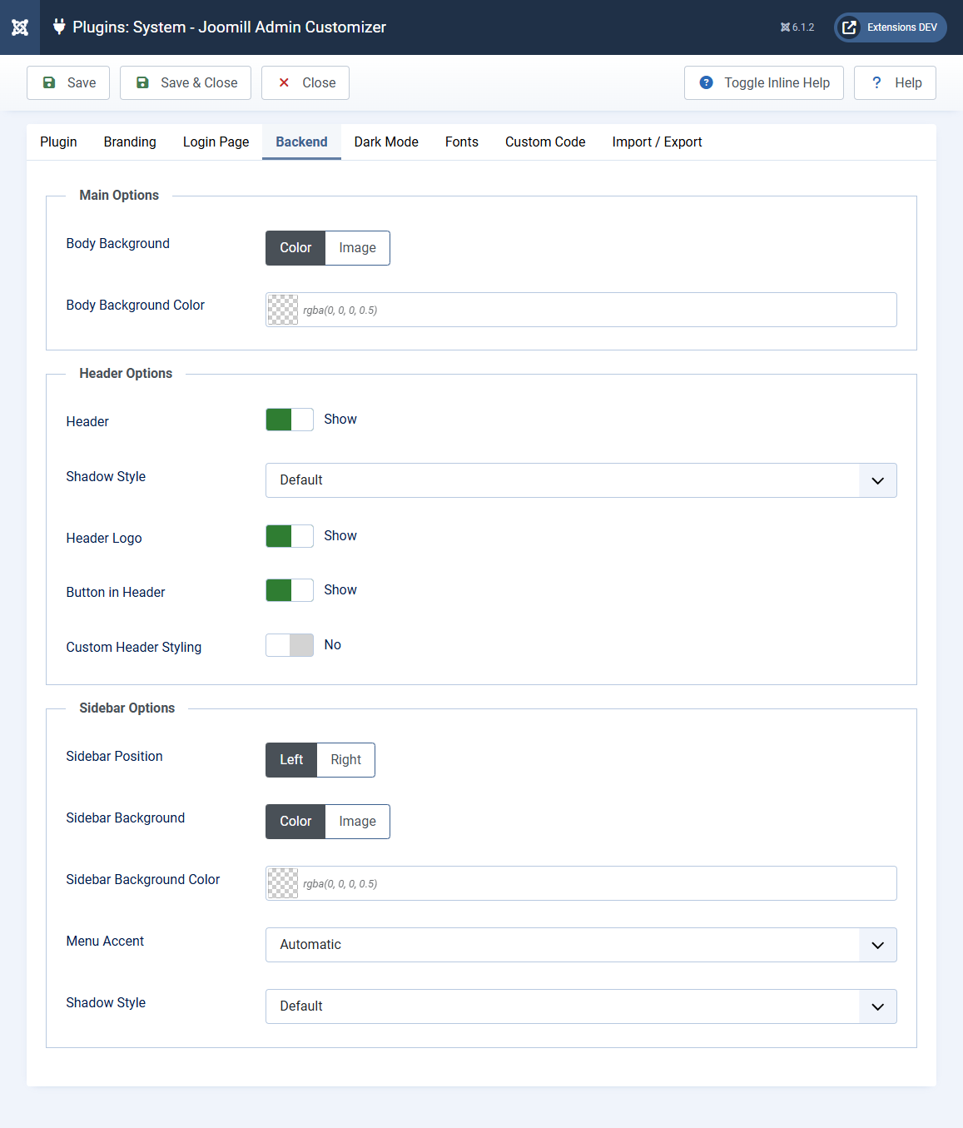Switch to the Branding tab
The height and width of the screenshot is (1128, 963).
point(130,142)
